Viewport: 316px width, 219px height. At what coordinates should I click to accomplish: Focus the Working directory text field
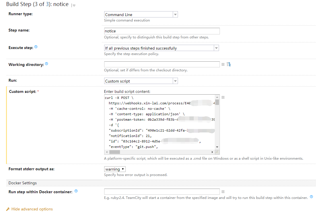pos(162,64)
